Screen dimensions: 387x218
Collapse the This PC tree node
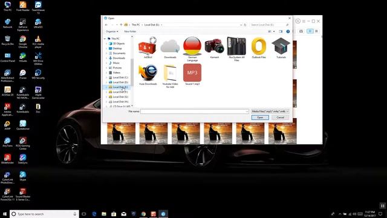coord(105,39)
